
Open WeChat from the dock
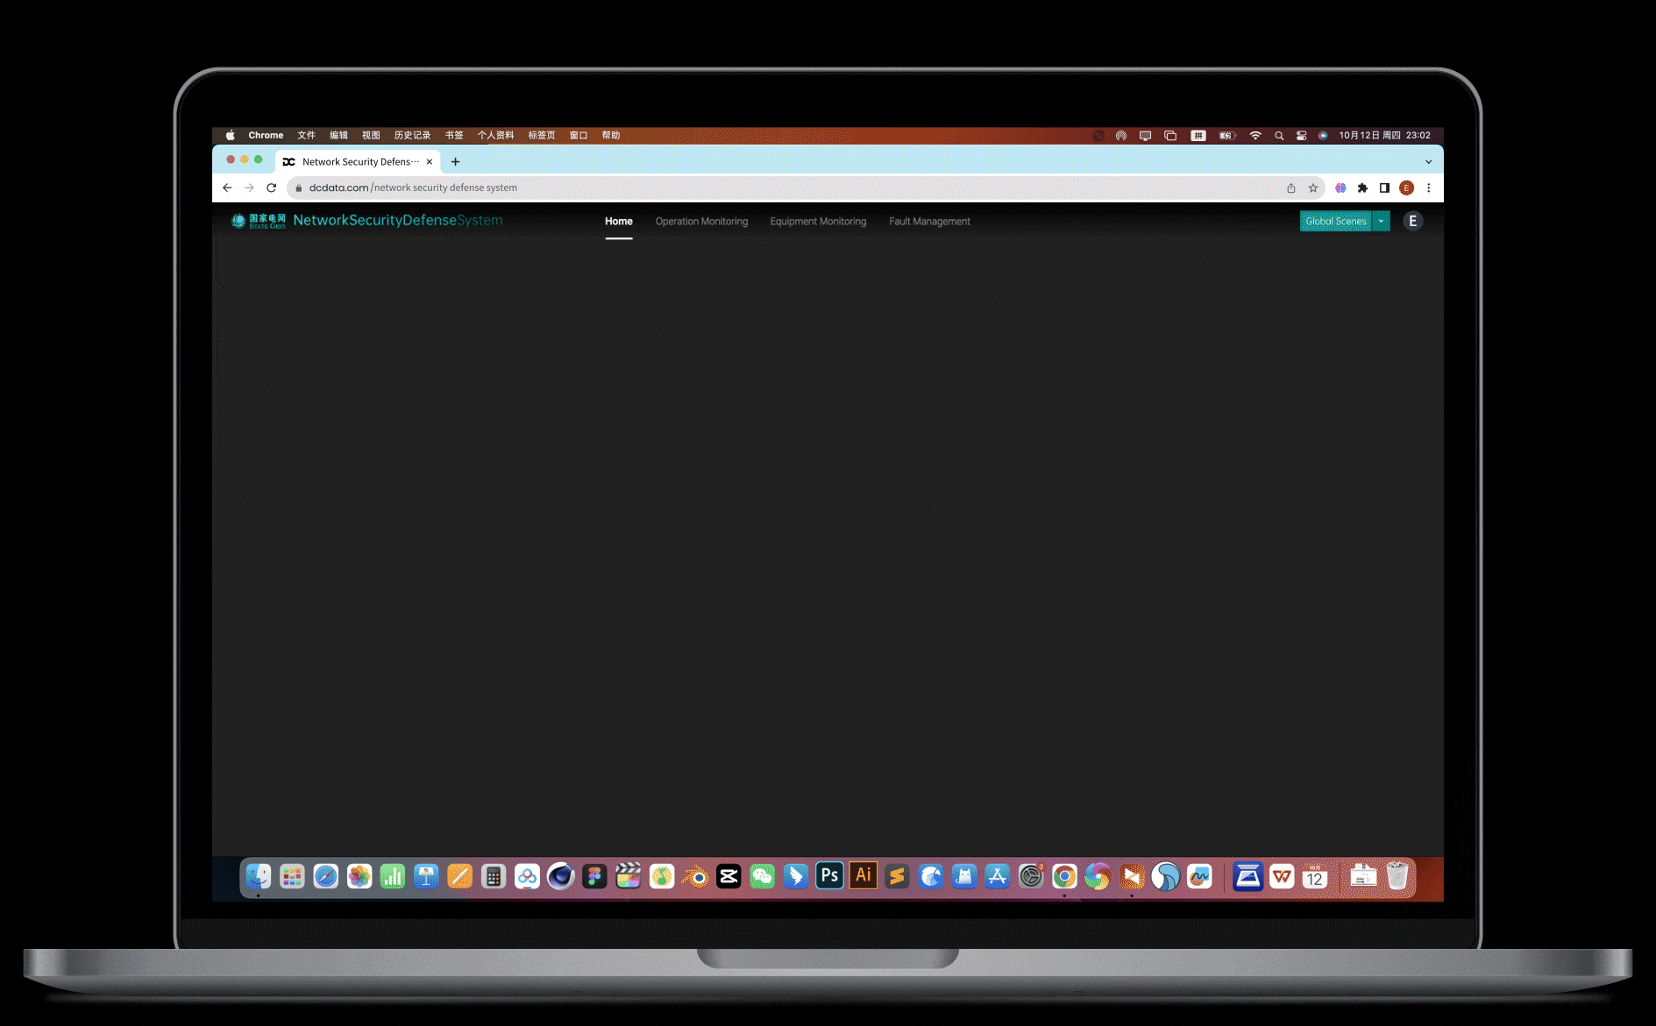coord(763,876)
